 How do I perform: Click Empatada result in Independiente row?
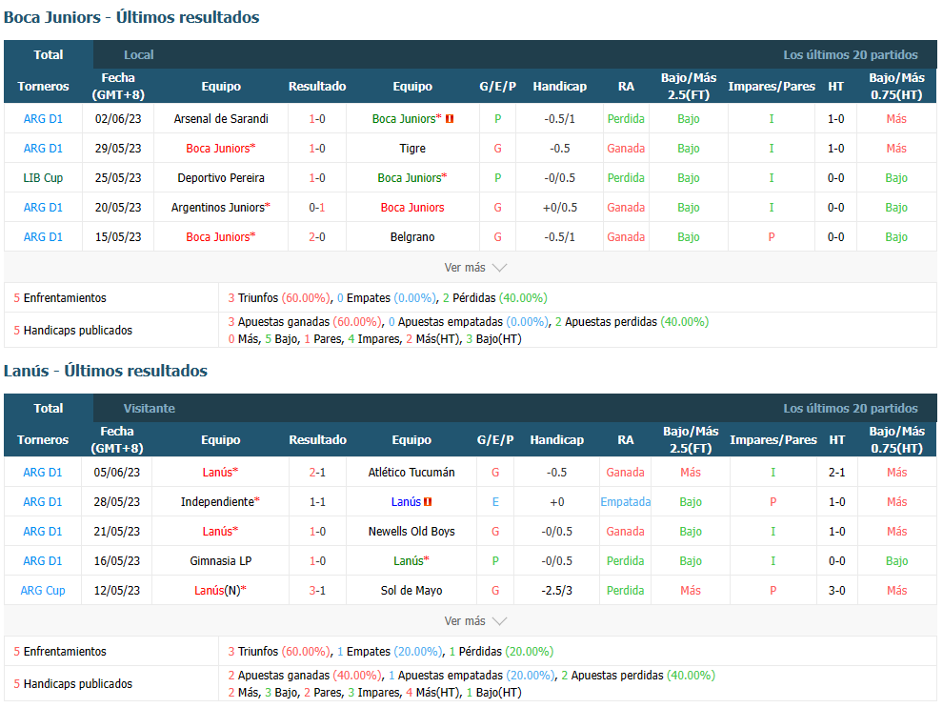[626, 502]
